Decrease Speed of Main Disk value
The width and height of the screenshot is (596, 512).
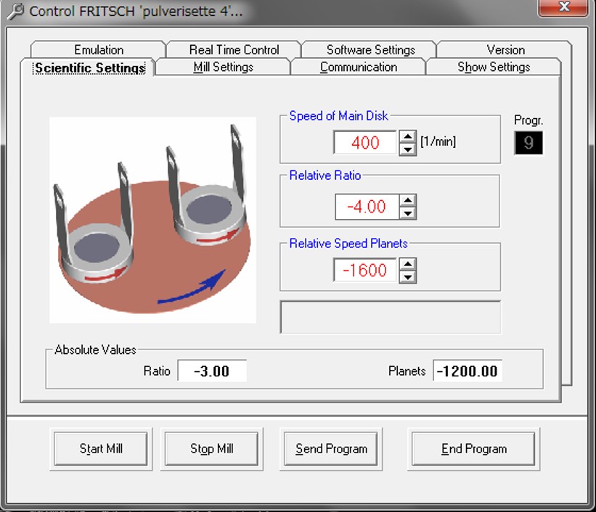point(407,148)
